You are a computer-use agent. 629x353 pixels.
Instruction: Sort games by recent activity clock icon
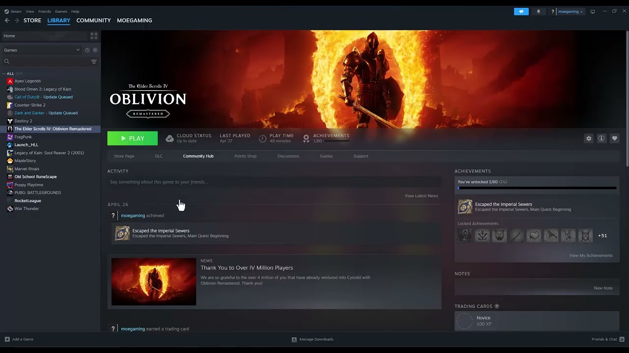[x=87, y=50]
